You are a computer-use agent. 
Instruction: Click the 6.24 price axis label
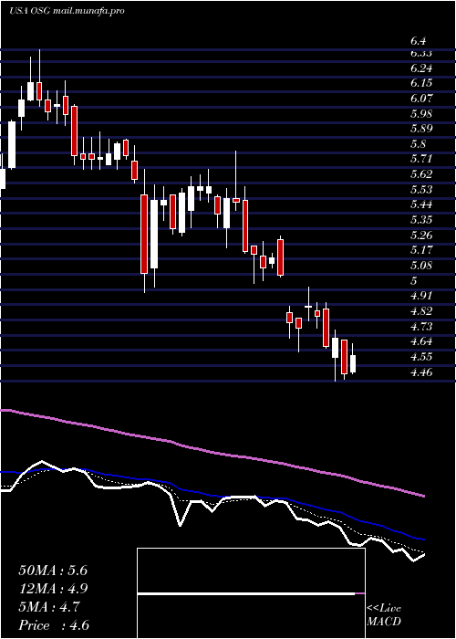click(421, 68)
